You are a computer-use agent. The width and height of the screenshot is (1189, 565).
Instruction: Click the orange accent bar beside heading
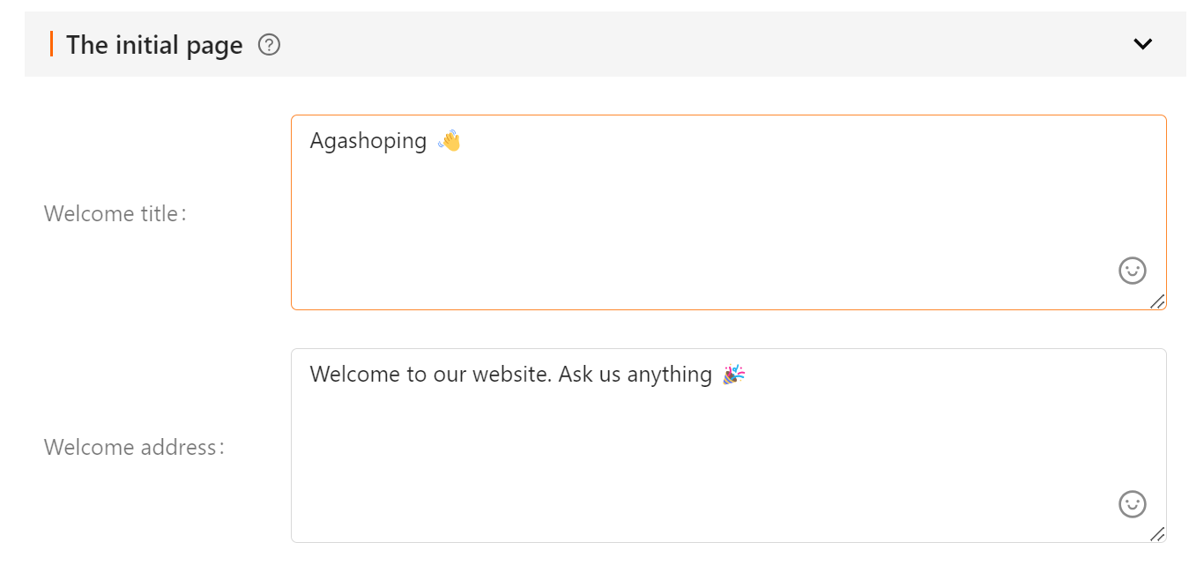51,44
